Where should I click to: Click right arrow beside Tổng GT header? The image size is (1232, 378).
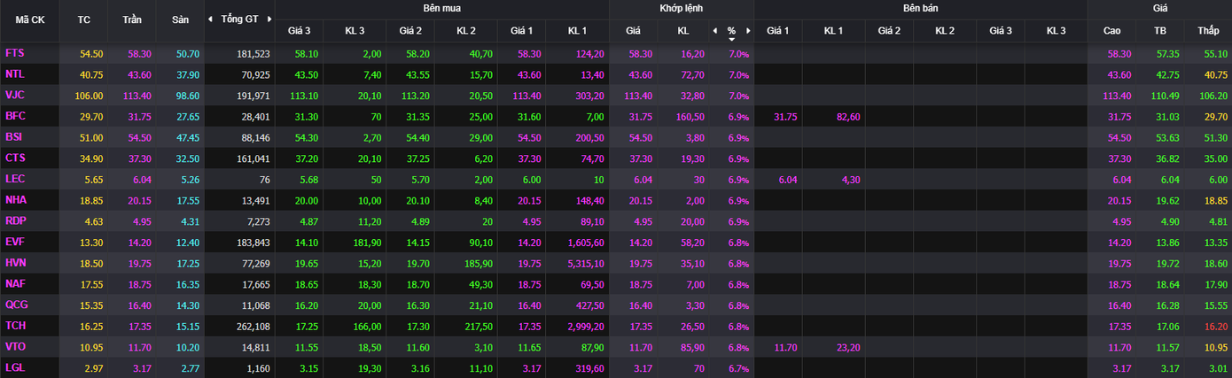pyautogui.click(x=269, y=19)
